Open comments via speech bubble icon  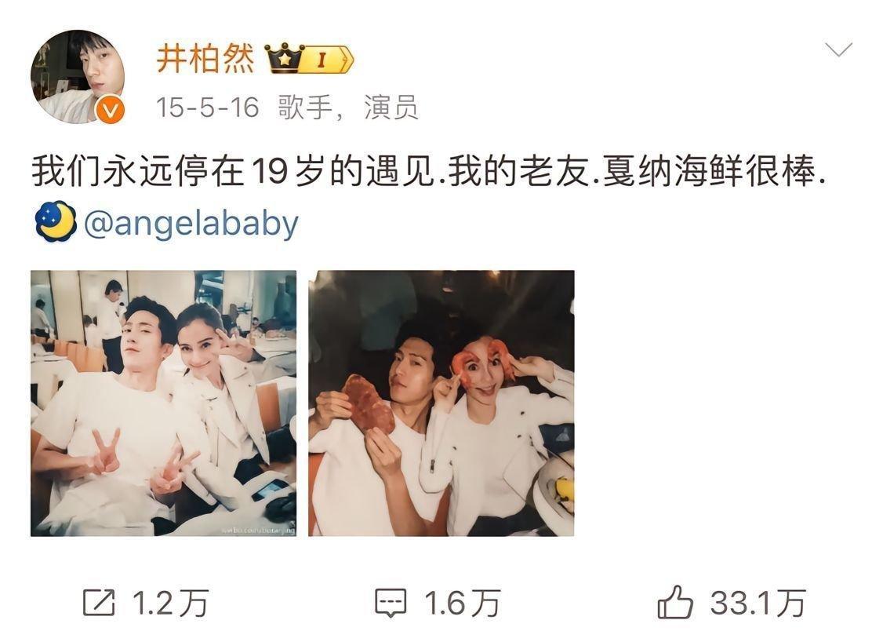[391, 603]
